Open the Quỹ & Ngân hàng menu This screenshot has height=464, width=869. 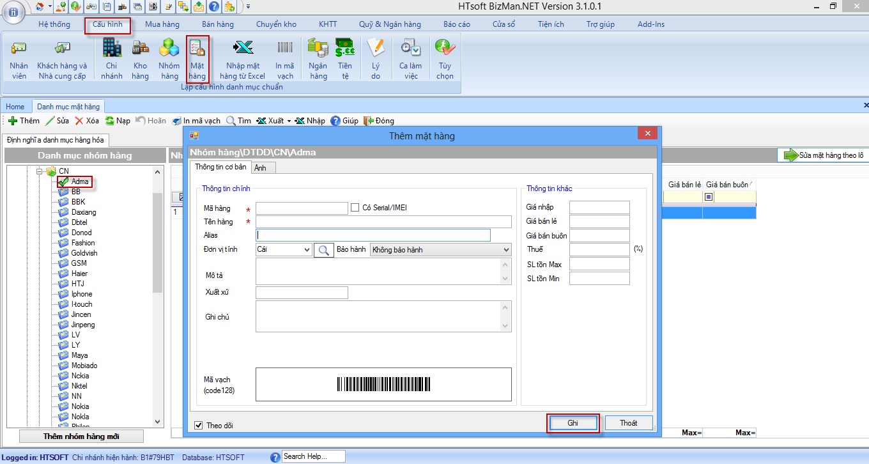click(390, 24)
